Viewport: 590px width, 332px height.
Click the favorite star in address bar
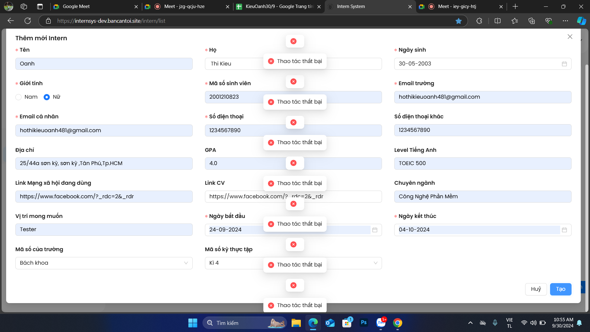point(458,21)
